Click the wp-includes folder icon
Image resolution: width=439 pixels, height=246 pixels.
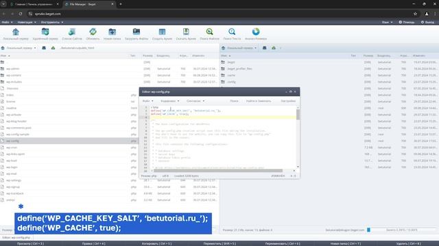coord(3,82)
